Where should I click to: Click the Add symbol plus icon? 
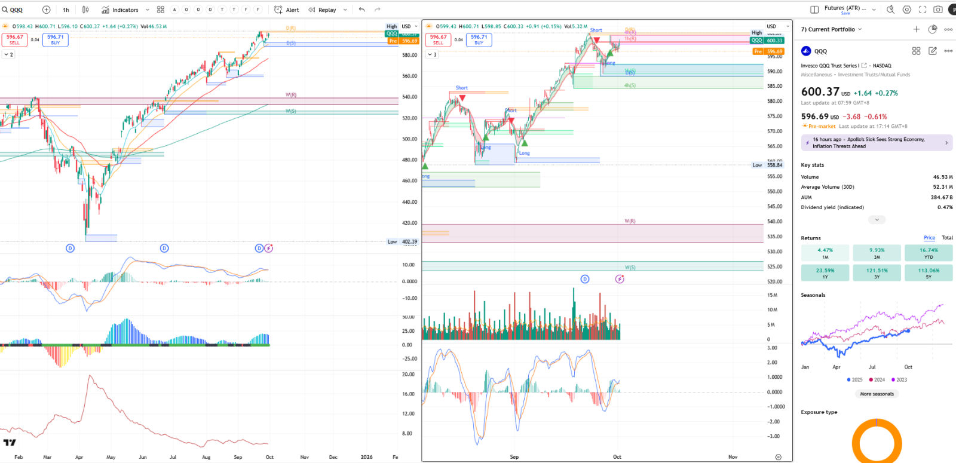47,10
